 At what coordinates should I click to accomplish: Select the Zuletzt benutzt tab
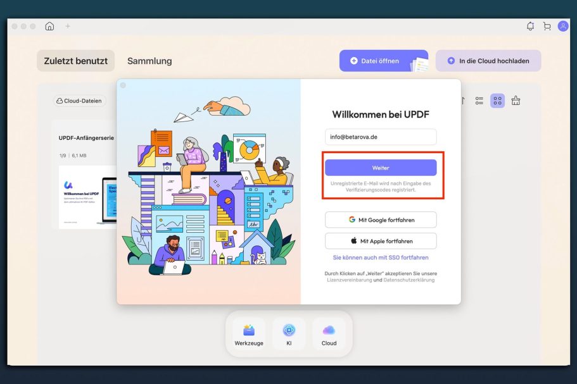point(76,61)
